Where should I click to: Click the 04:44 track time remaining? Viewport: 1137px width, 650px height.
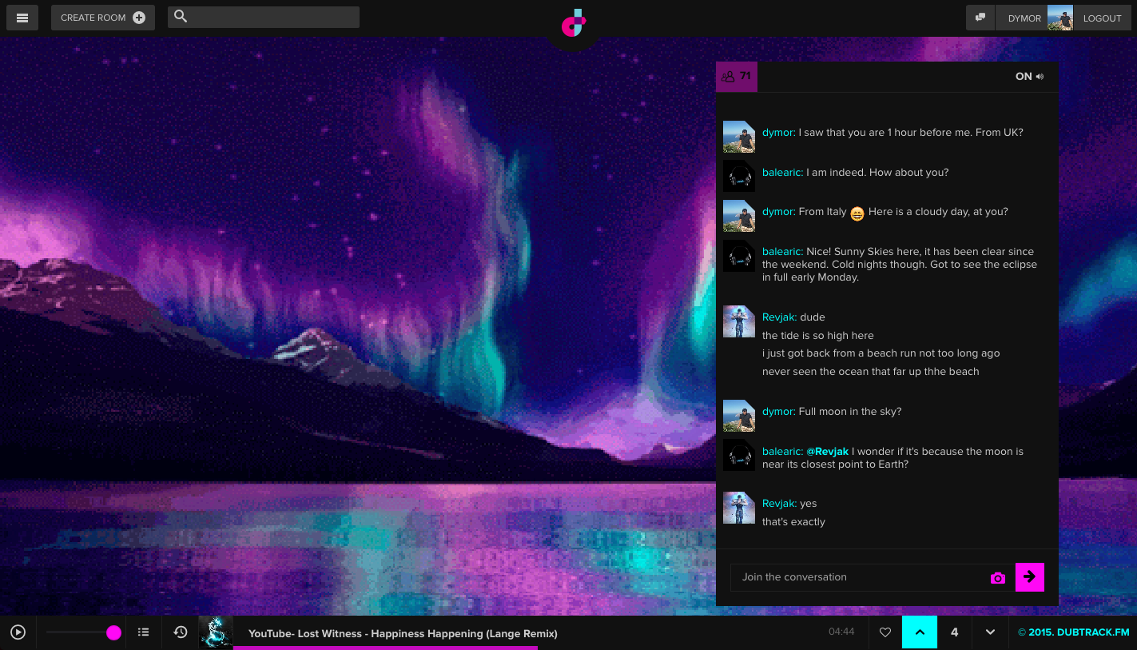(841, 632)
